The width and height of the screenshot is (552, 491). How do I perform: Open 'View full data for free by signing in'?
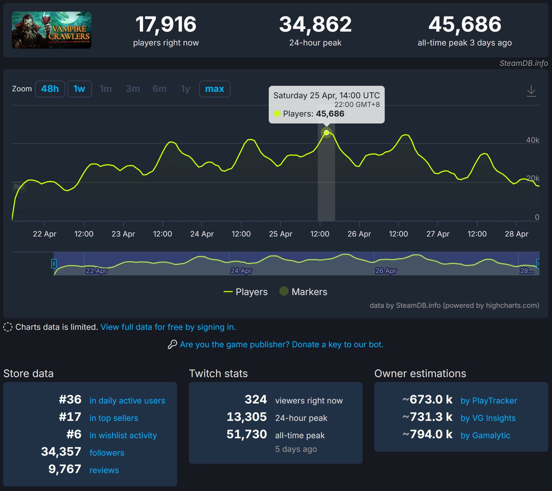(168, 327)
